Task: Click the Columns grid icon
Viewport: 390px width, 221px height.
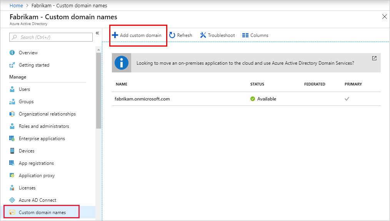Action: (x=245, y=35)
